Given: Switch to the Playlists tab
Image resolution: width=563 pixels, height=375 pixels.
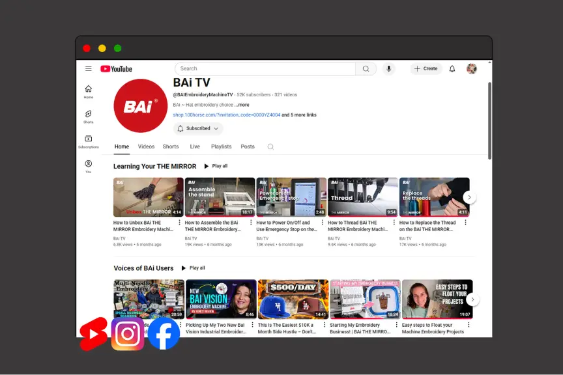Looking at the screenshot, I should pyautogui.click(x=221, y=147).
